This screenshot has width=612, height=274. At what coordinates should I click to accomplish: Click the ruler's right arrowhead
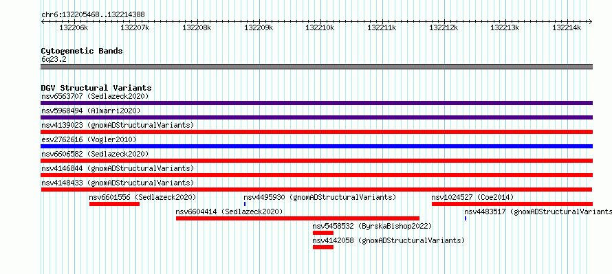coord(591,21)
